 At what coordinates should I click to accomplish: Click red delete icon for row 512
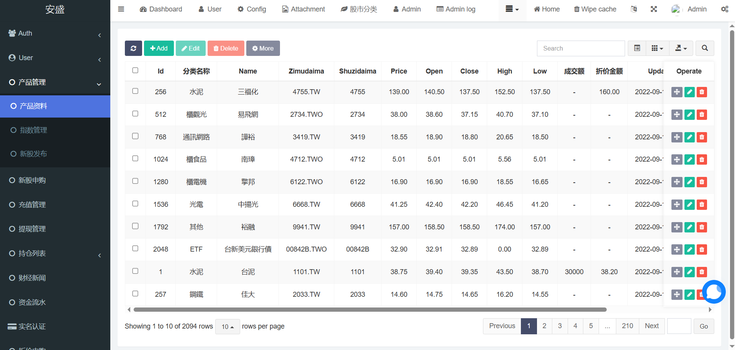(702, 114)
